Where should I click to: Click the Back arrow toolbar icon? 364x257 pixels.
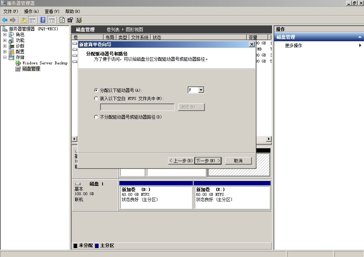pos(5,20)
